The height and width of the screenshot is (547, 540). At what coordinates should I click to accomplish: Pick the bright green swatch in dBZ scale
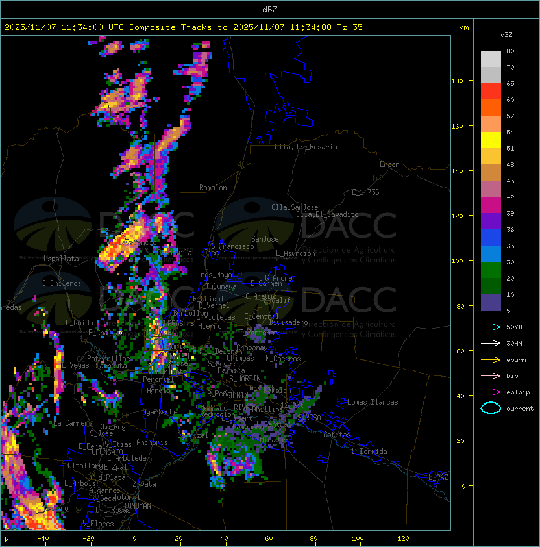coord(491,270)
